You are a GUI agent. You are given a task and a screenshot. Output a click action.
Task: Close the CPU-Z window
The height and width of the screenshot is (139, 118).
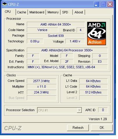[110, 4]
